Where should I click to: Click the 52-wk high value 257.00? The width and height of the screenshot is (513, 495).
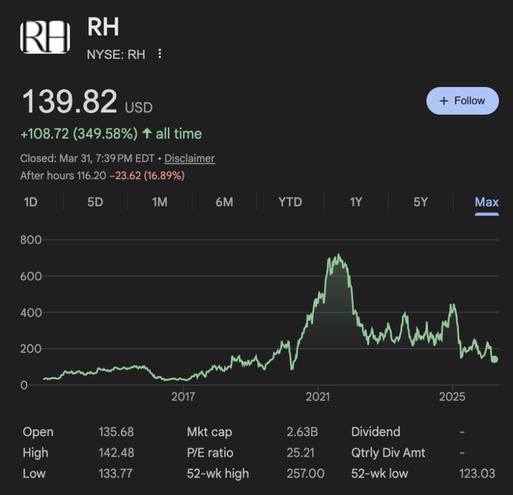[305, 474]
